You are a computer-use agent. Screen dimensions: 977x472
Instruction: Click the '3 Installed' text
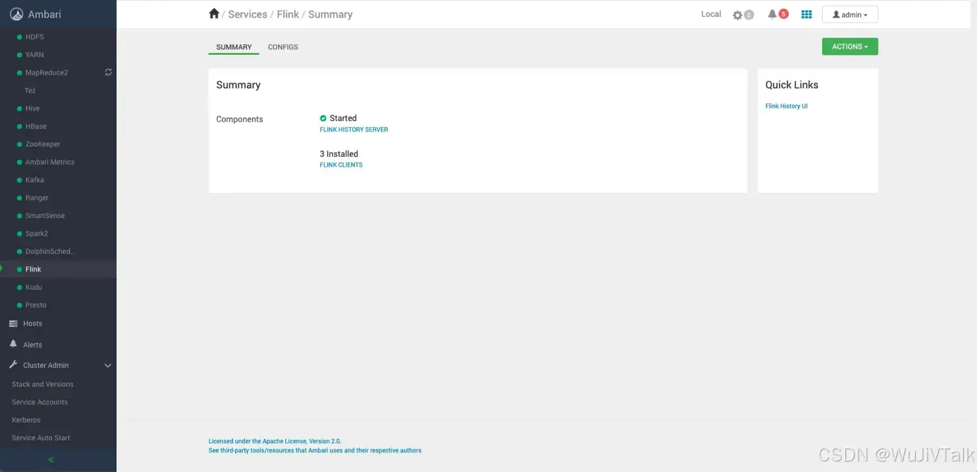click(x=339, y=154)
